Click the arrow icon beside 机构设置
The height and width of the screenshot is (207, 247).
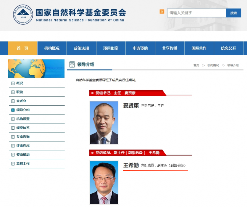13,119
